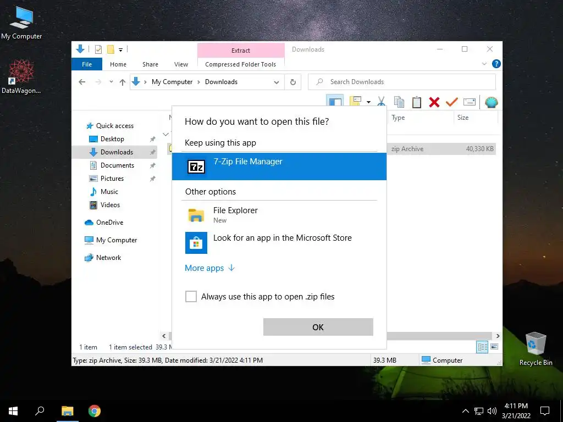The width and height of the screenshot is (563, 422).
Task: Toggle navigation pane icon in Explorer toolbar
Action: pos(335,102)
